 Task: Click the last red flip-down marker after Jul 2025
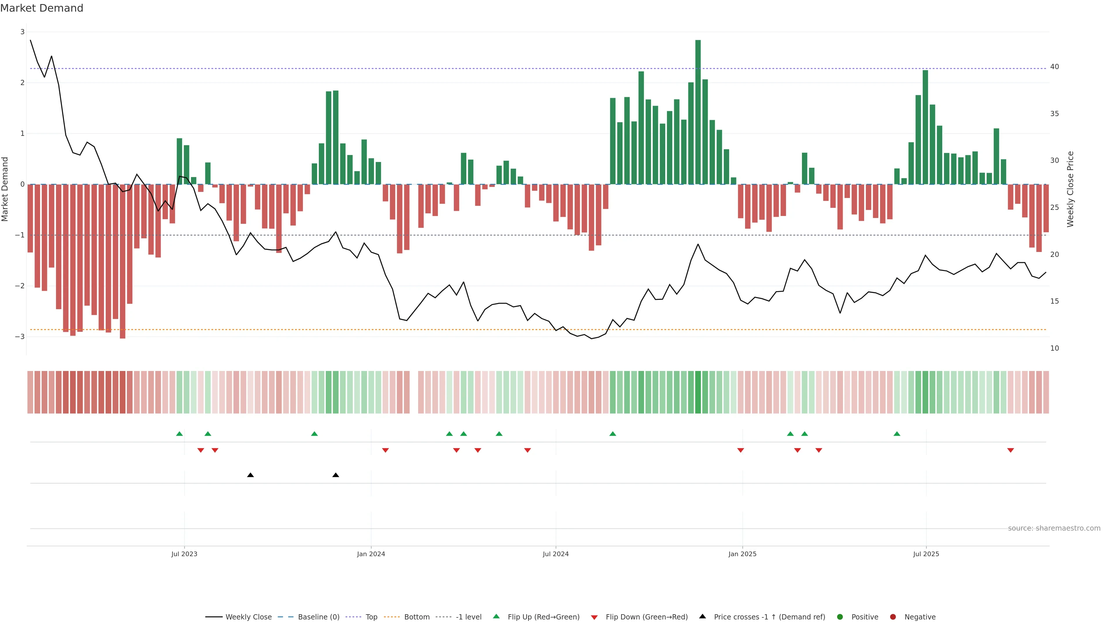click(1010, 451)
